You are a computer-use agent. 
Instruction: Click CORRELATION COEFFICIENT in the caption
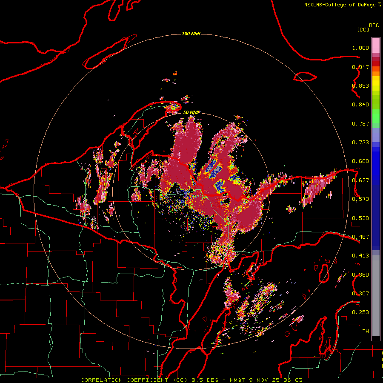tap(124, 380)
